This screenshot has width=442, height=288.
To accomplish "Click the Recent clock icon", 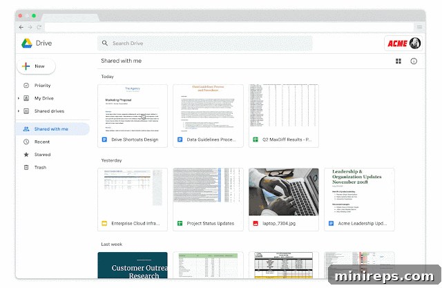I will [26, 142].
